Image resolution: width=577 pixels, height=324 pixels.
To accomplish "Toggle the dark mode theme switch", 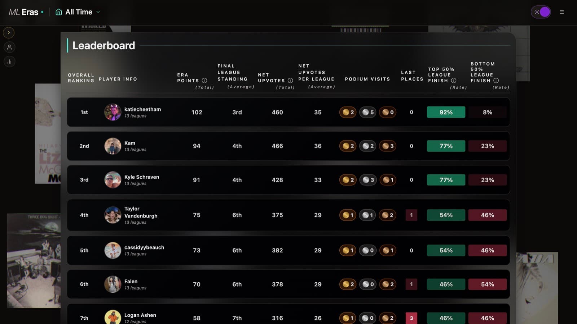I will tap(541, 12).
